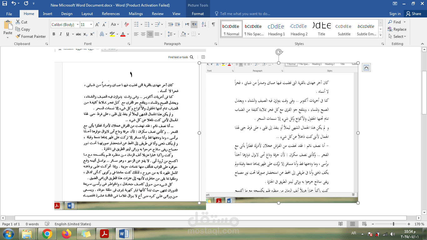Apply superscript formatting
The image size is (427, 240).
click(92, 34)
